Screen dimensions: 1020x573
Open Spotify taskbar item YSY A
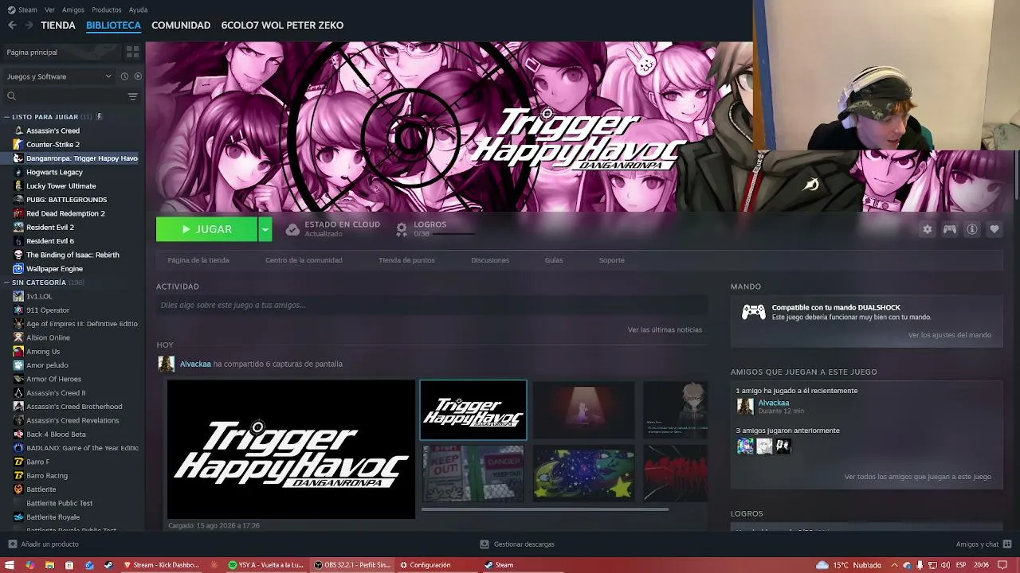click(x=266, y=565)
